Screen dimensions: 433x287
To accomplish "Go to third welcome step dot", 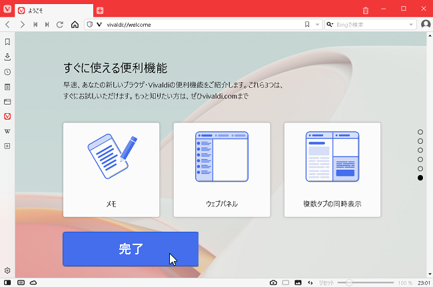I will [420, 150].
